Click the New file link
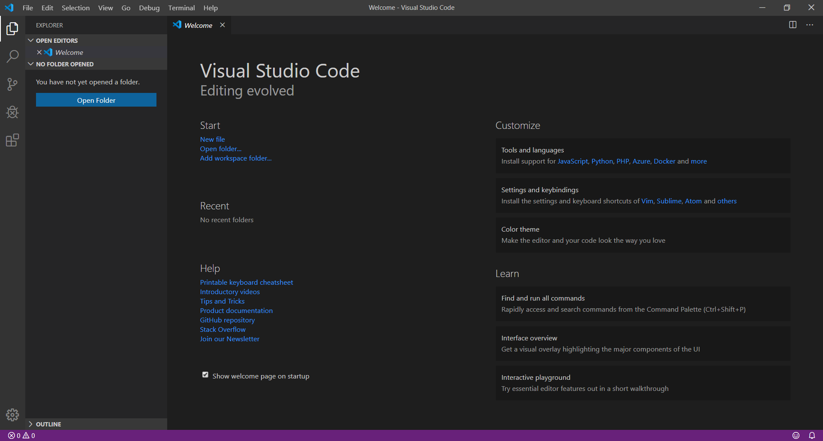The width and height of the screenshot is (823, 441). tap(212, 139)
